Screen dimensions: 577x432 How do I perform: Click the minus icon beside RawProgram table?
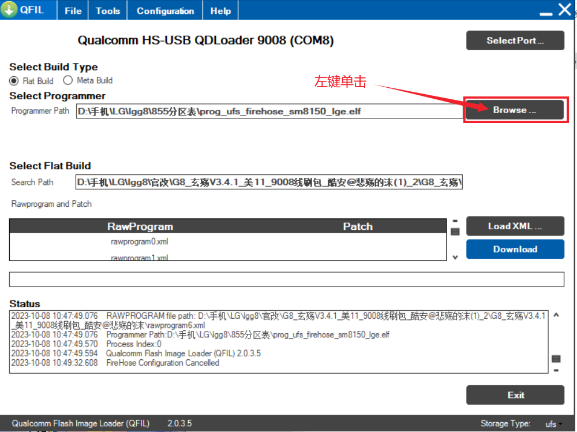tap(455, 221)
